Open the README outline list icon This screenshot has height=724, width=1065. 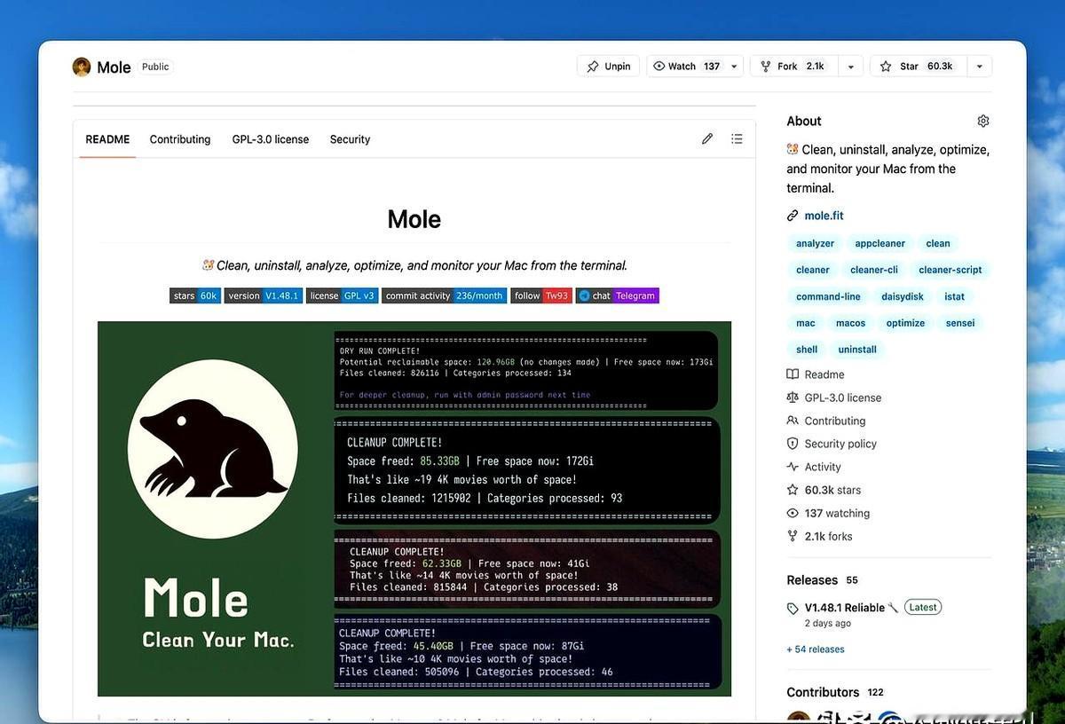click(737, 138)
